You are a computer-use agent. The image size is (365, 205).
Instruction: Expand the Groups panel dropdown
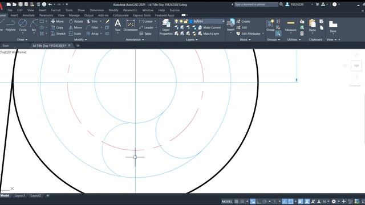(x=273, y=39)
